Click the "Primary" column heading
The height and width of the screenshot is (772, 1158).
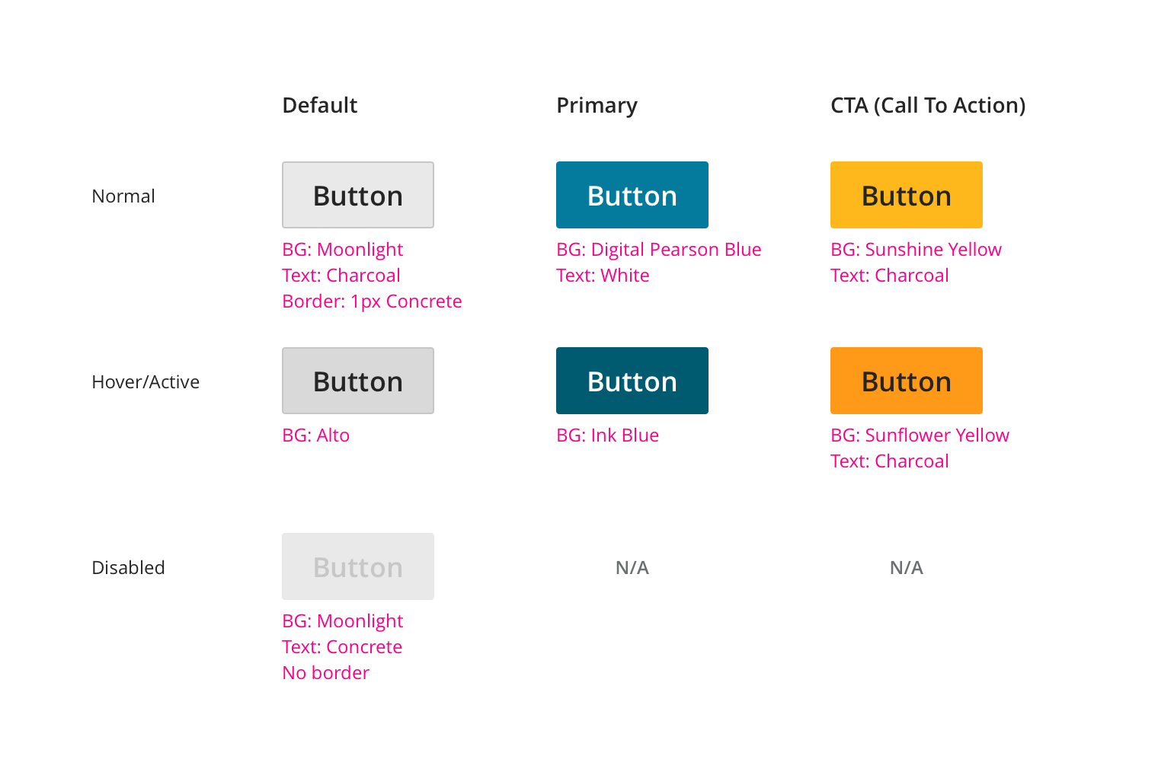coord(597,105)
